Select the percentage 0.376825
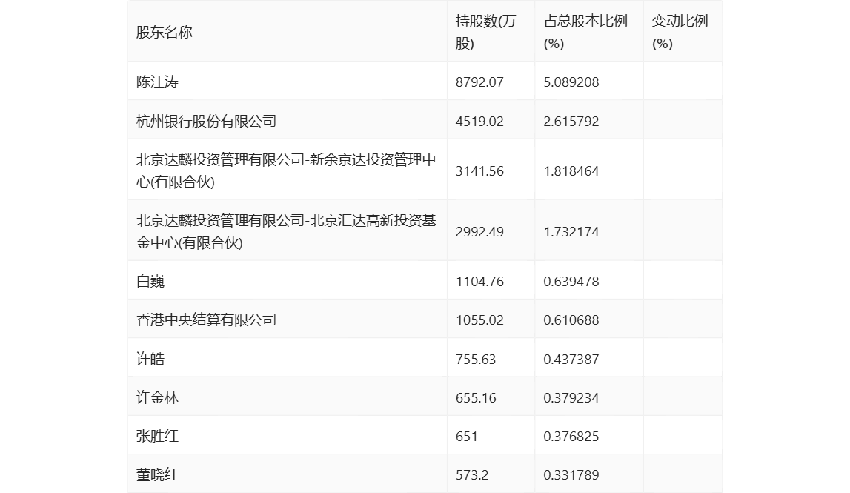 571,436
